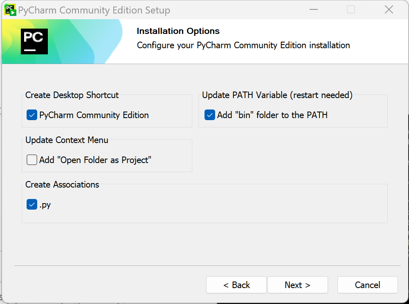Uncheck the PyCharm Community Edition shortcut checkbox
The height and width of the screenshot is (304, 409).
pos(32,115)
